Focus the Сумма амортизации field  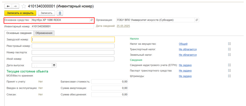point(110,88)
